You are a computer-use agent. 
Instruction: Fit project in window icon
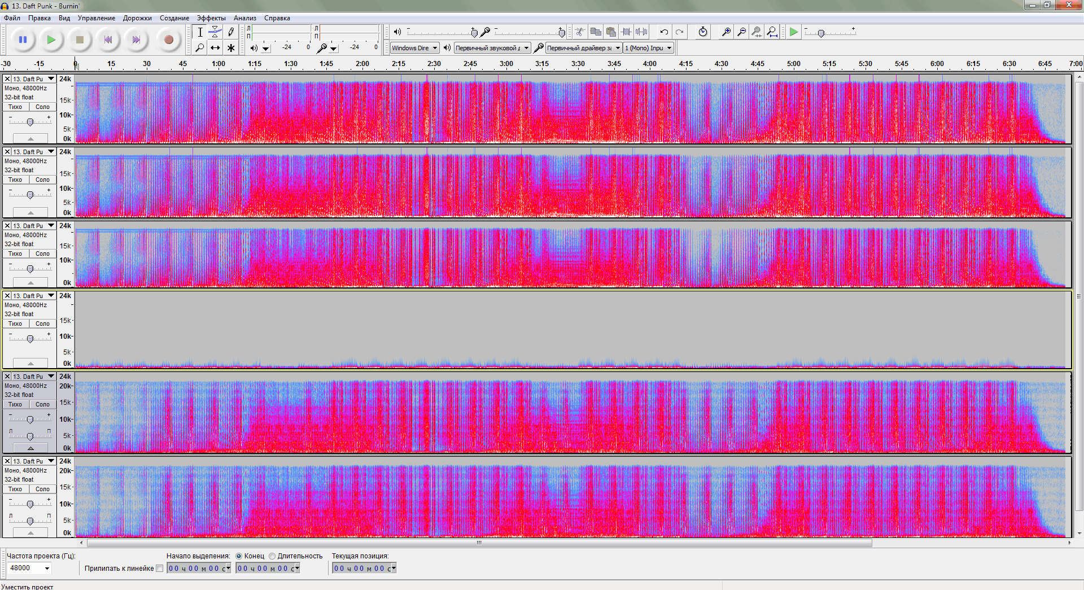coord(772,32)
